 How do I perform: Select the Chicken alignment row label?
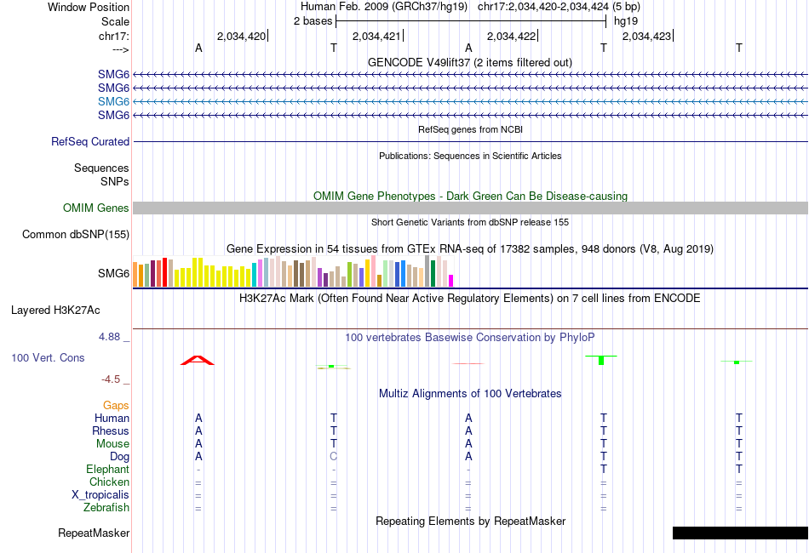[109, 482]
